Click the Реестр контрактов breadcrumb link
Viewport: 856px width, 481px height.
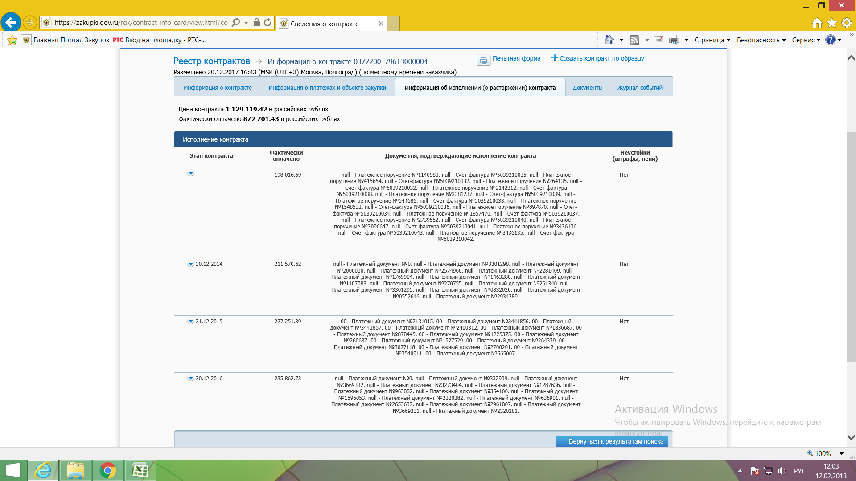(211, 61)
